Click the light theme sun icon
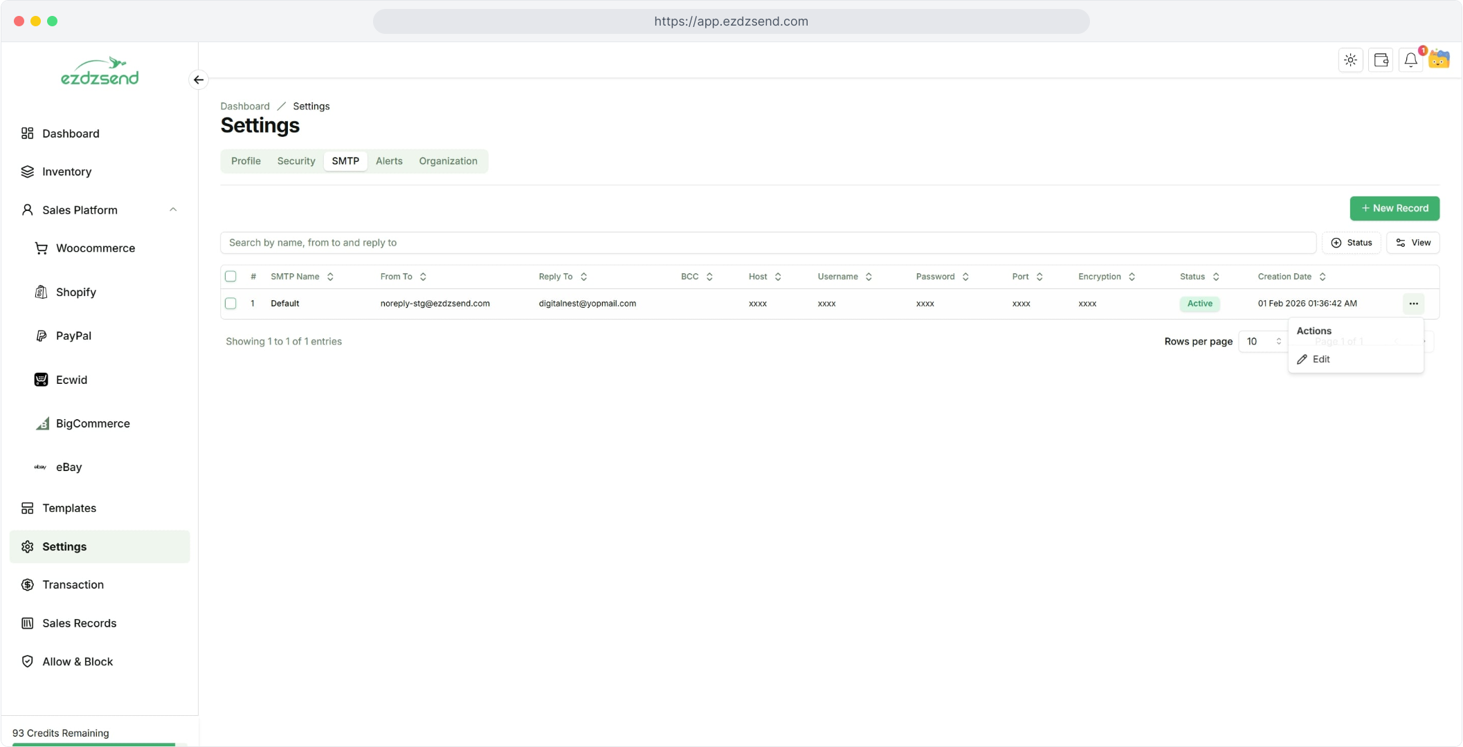 pyautogui.click(x=1350, y=60)
